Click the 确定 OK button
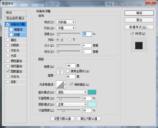The width and height of the screenshot is (158, 128). click(x=139, y=13)
